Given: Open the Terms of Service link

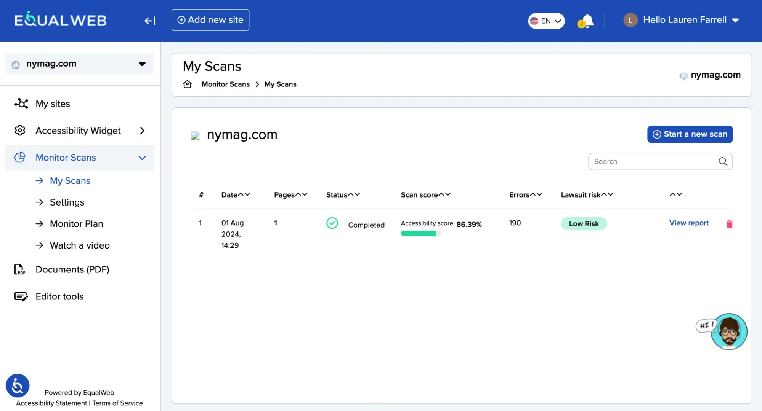Looking at the screenshot, I should pos(117,403).
